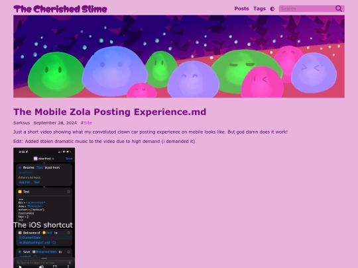Image resolution: width=358 pixels, height=268 pixels.
Task: Open The Cherished Slime home page
Action: tap(60, 9)
